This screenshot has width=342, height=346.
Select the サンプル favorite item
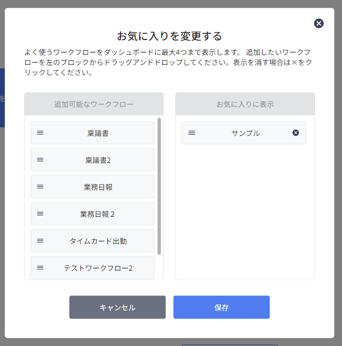point(244,133)
